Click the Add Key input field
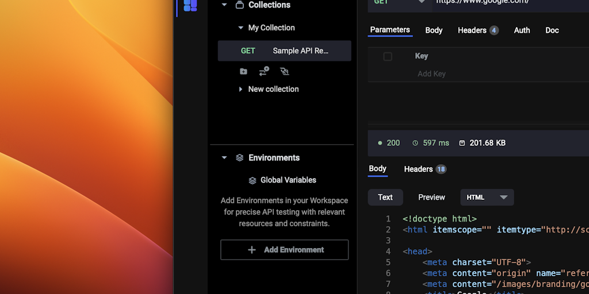The image size is (589, 294). click(431, 74)
